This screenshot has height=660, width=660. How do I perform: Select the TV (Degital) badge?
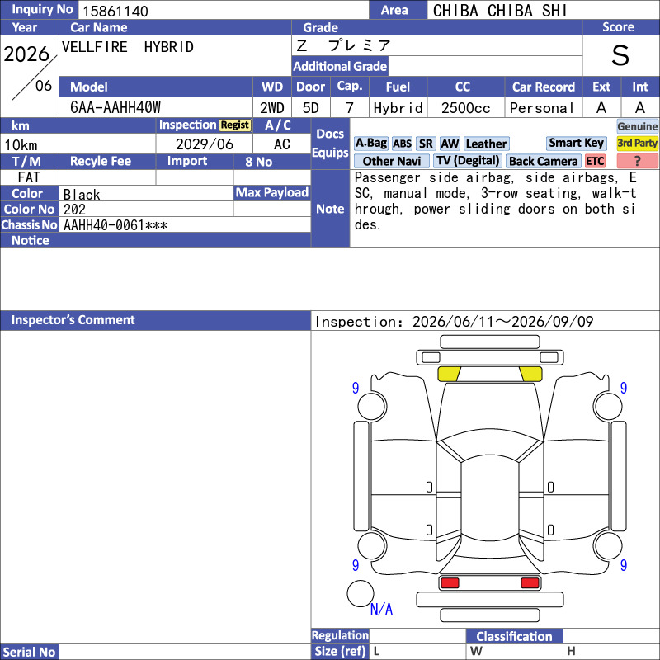tap(467, 161)
